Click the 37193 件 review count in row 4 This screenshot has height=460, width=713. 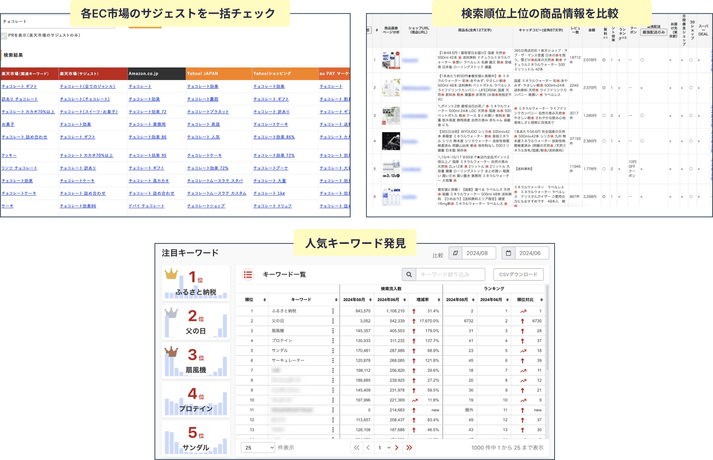pyautogui.click(x=575, y=141)
